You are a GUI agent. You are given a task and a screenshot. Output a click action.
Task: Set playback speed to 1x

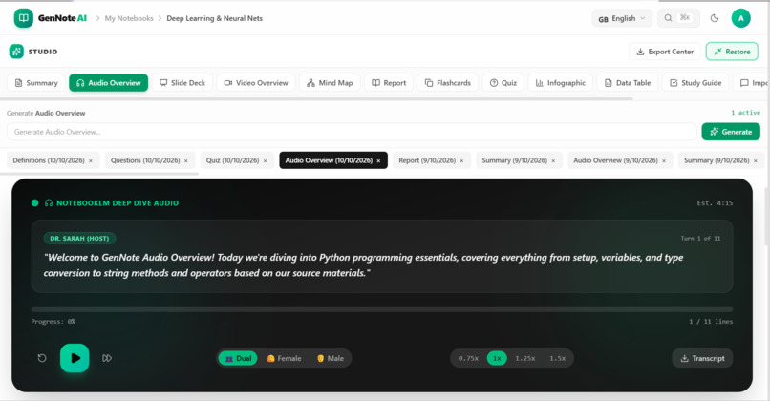tap(497, 358)
